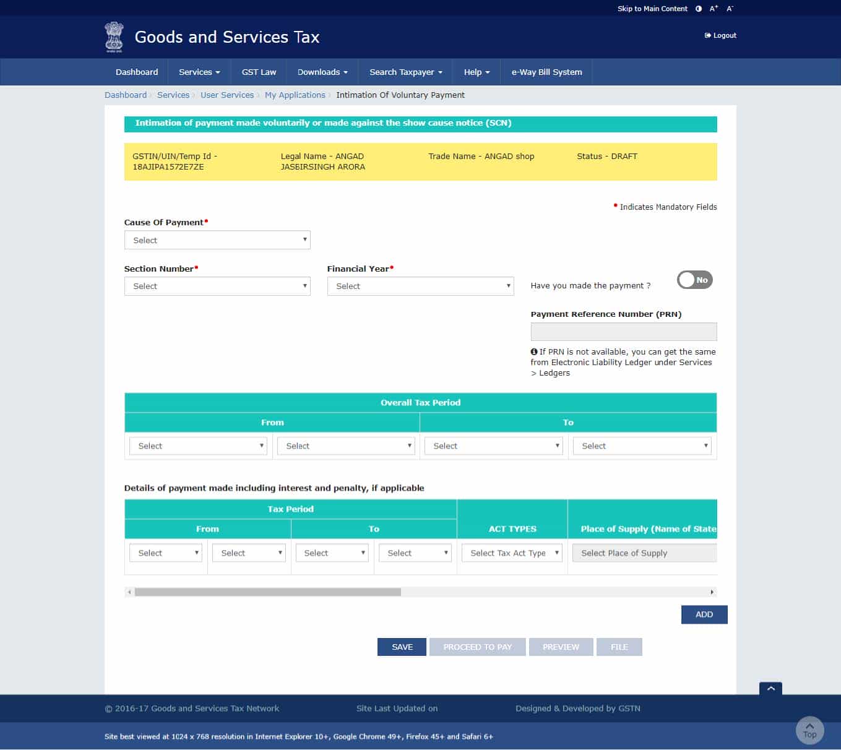Open details Tax Period second To dropdown
Image resolution: width=841 pixels, height=750 pixels.
click(x=415, y=553)
